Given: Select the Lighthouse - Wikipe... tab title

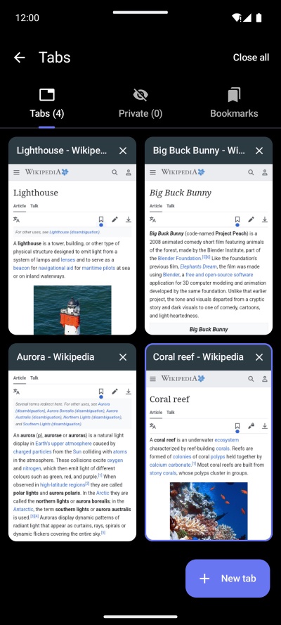Looking at the screenshot, I should coord(62,150).
